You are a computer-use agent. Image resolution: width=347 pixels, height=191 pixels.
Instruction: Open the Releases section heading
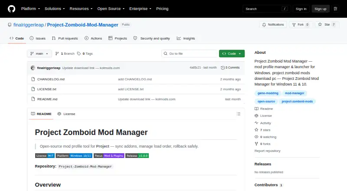263,164
